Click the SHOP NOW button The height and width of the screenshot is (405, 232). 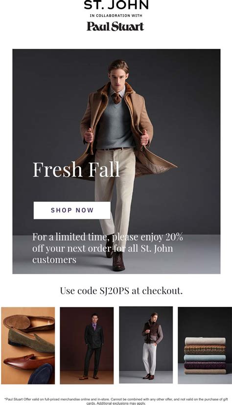coord(72,210)
